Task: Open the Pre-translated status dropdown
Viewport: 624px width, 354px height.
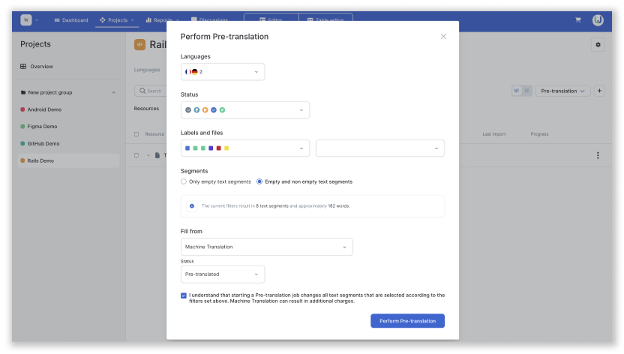Action: 223,274
